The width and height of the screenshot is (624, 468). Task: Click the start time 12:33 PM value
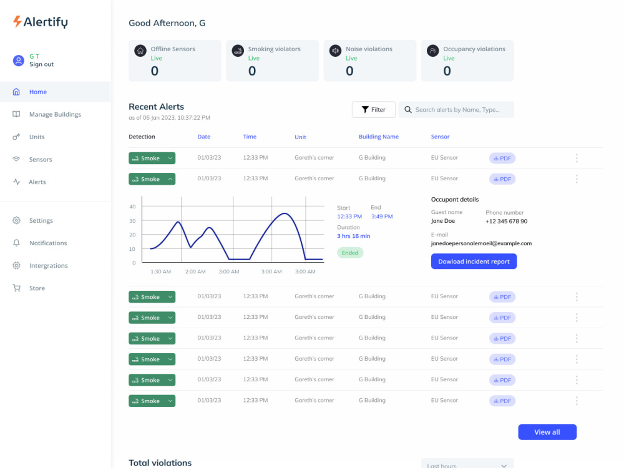coord(349,217)
